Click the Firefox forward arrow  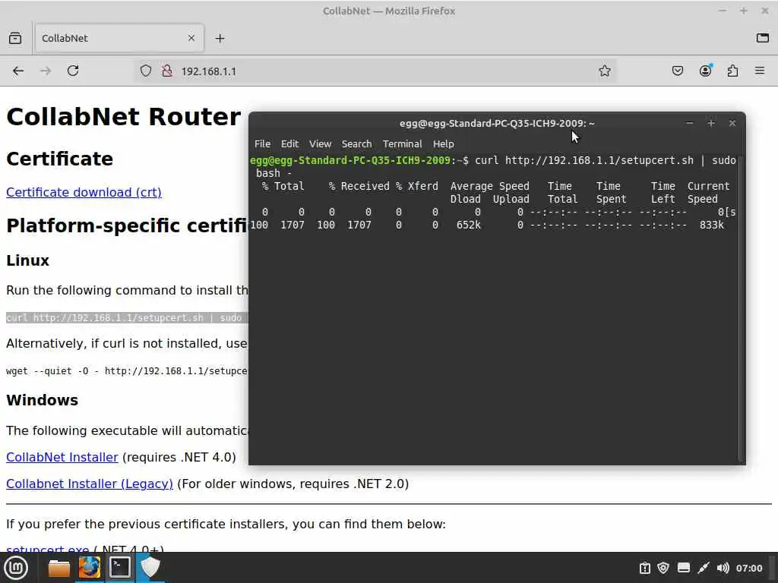(x=45, y=71)
